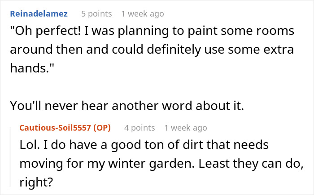Open the Reinadelamez user profile
Screen dimensions: 314x195
tap(38, 14)
